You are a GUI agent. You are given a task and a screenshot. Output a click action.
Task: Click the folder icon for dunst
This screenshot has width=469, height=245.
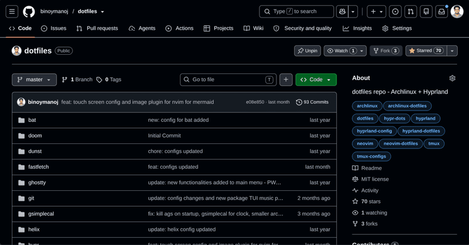coord(21,151)
